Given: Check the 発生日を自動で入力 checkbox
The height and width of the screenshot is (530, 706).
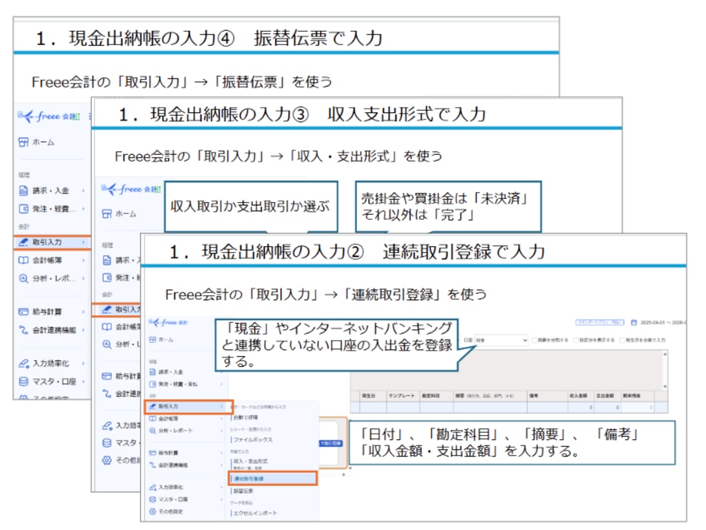Looking at the screenshot, I should point(623,340).
